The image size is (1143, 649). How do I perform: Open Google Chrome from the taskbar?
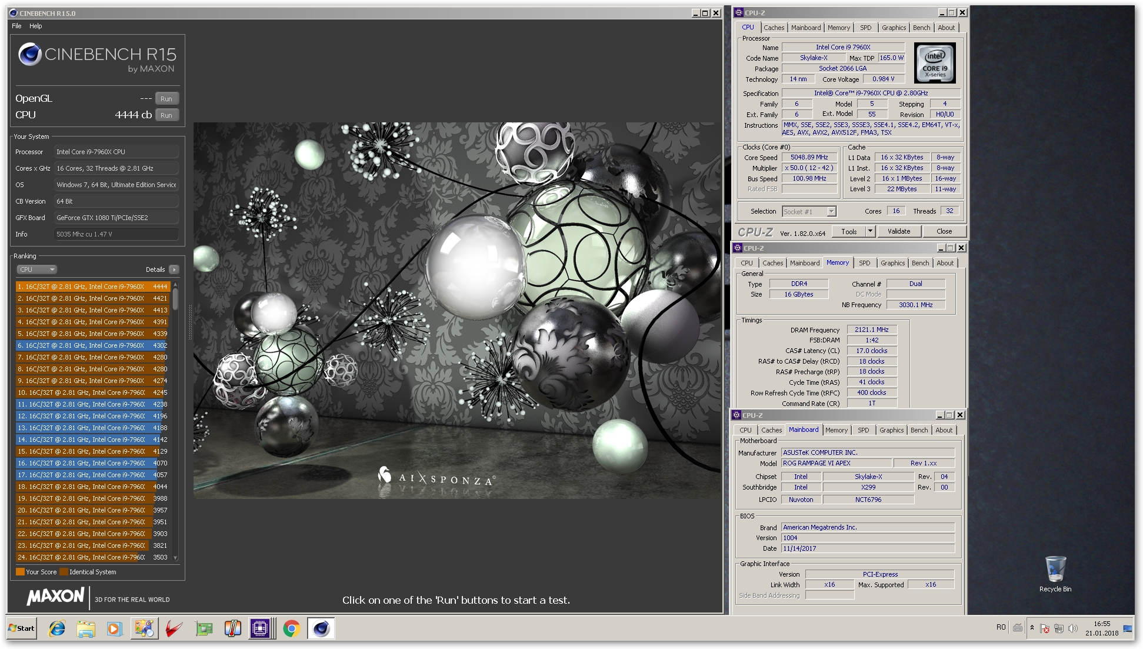point(291,628)
